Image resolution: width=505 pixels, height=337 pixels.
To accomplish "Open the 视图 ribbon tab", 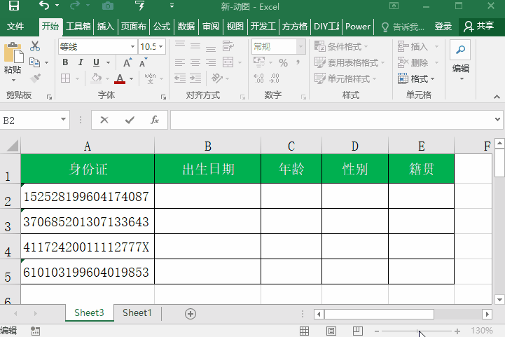I will (235, 27).
